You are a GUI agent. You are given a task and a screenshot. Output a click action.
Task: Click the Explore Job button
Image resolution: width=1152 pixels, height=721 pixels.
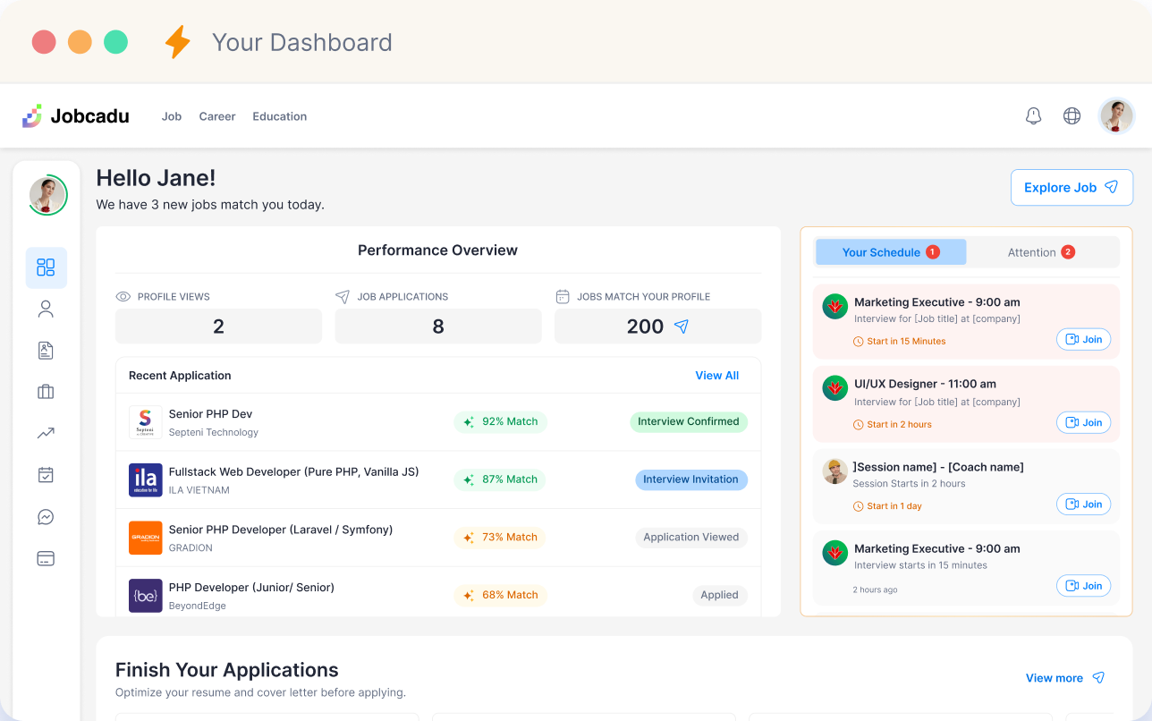coord(1072,188)
